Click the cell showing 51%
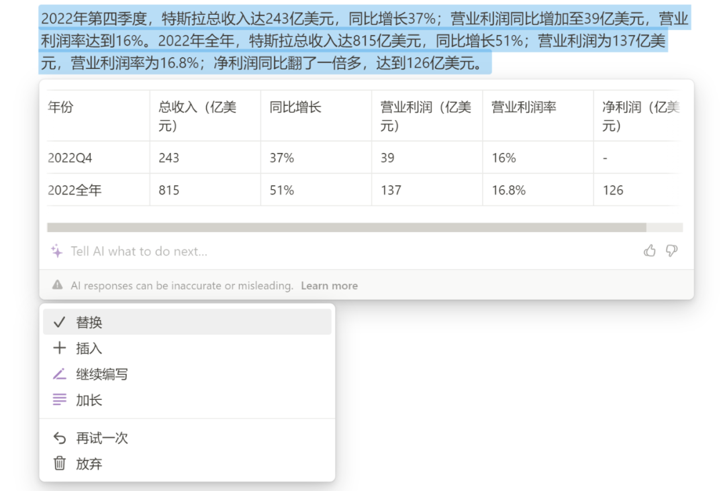Screen dimensions: 725x491 [316, 190]
